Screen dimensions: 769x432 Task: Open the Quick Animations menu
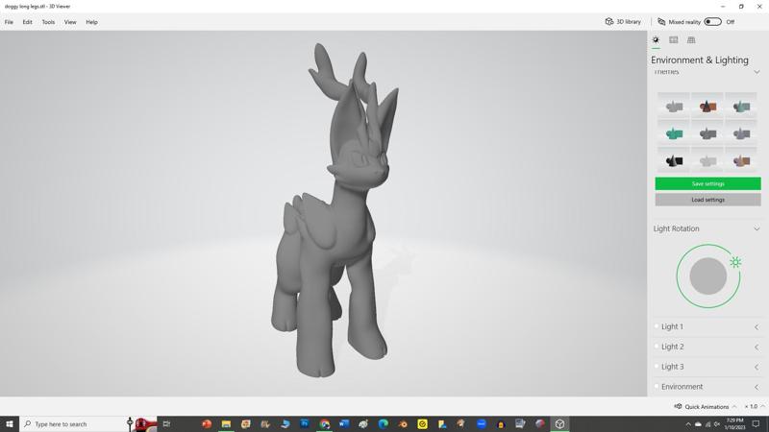pos(707,406)
